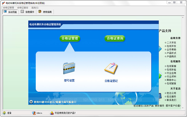Open the 型号设置 label link
The height and width of the screenshot is (117, 187).
pos(69,80)
